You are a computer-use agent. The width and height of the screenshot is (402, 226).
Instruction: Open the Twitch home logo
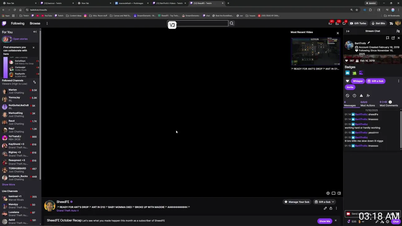(x=4, y=23)
